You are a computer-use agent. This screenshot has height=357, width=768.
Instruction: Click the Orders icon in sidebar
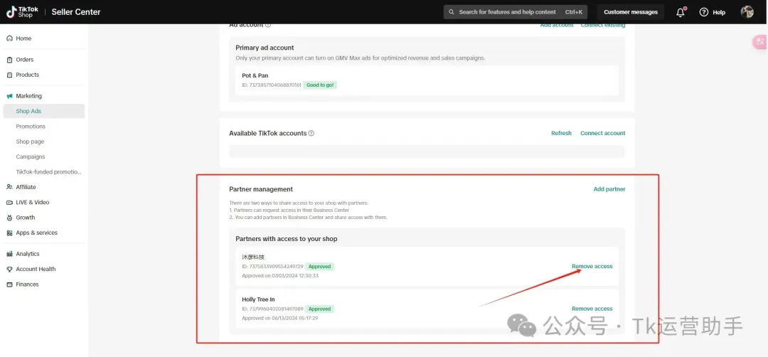(9, 60)
